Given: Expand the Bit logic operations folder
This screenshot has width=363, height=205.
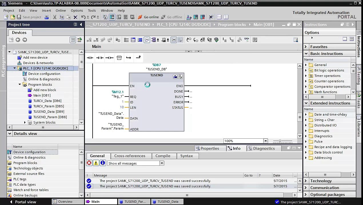Looking at the screenshot, I should point(306,70).
